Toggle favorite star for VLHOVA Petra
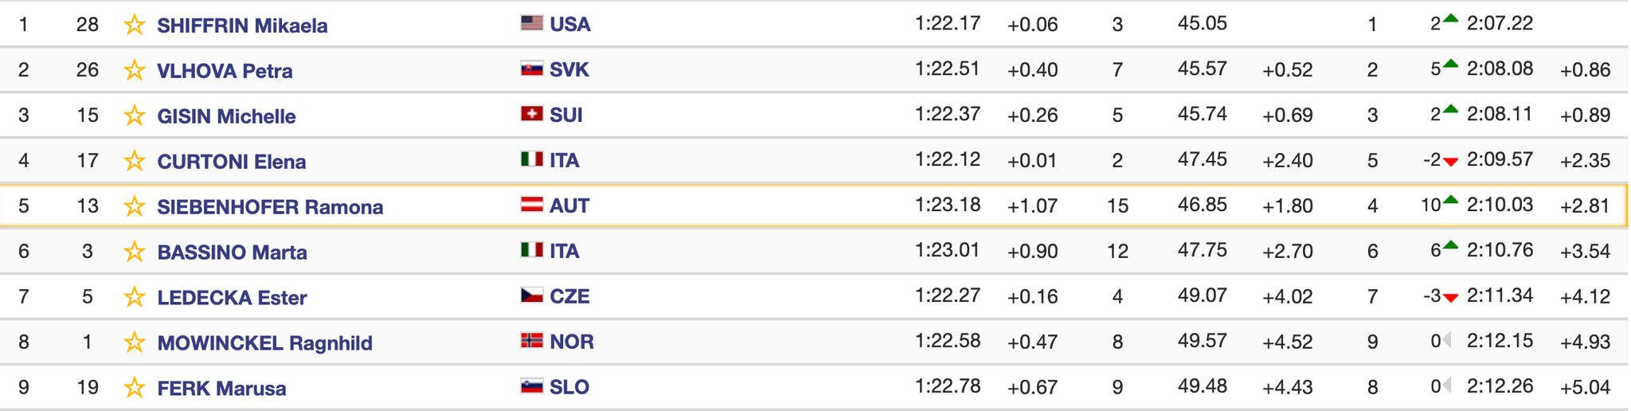 [x=135, y=71]
